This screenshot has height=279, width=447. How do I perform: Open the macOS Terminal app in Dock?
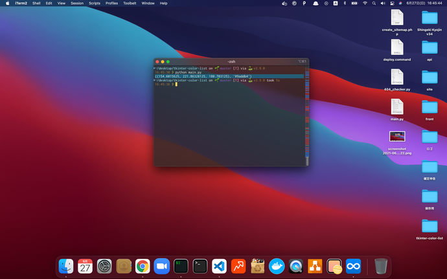200,266
